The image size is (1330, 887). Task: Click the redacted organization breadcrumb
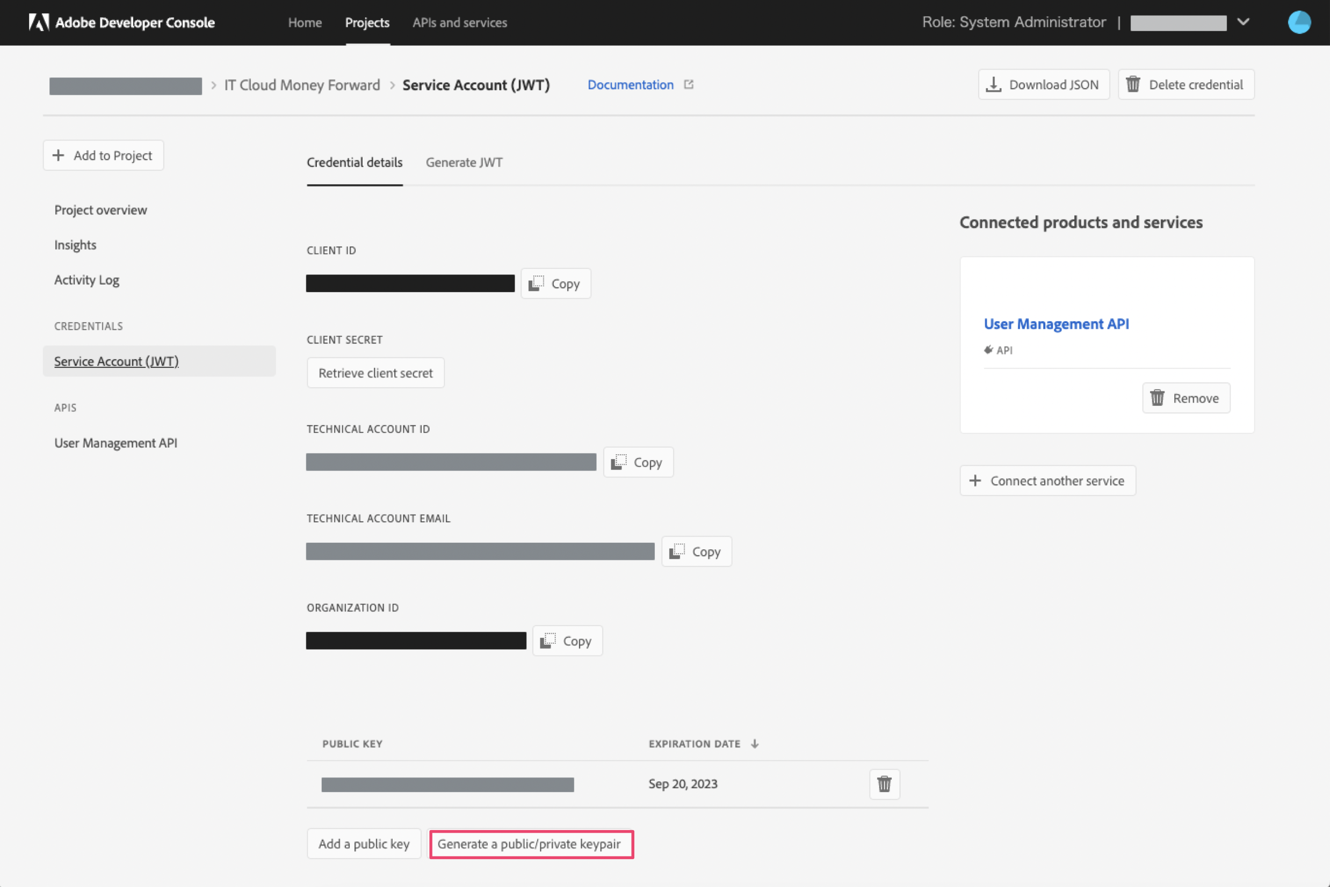click(x=126, y=85)
